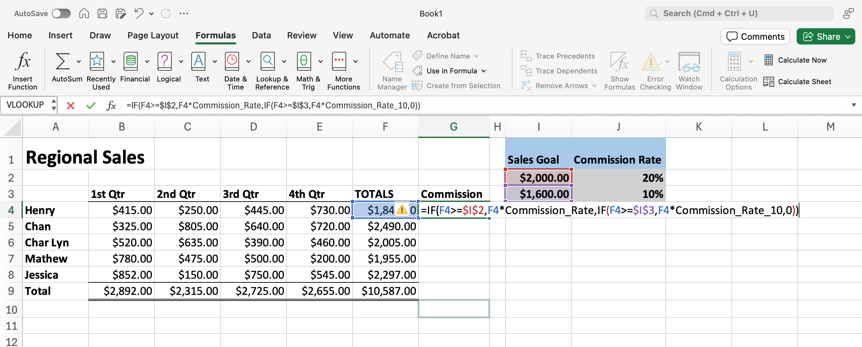
Task: Click the Select All corner triangle
Action: (x=12, y=127)
